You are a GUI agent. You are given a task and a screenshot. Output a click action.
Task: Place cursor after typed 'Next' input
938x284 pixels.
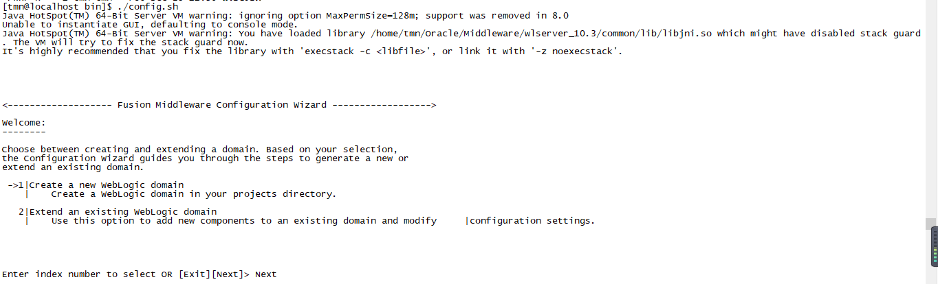(x=278, y=274)
